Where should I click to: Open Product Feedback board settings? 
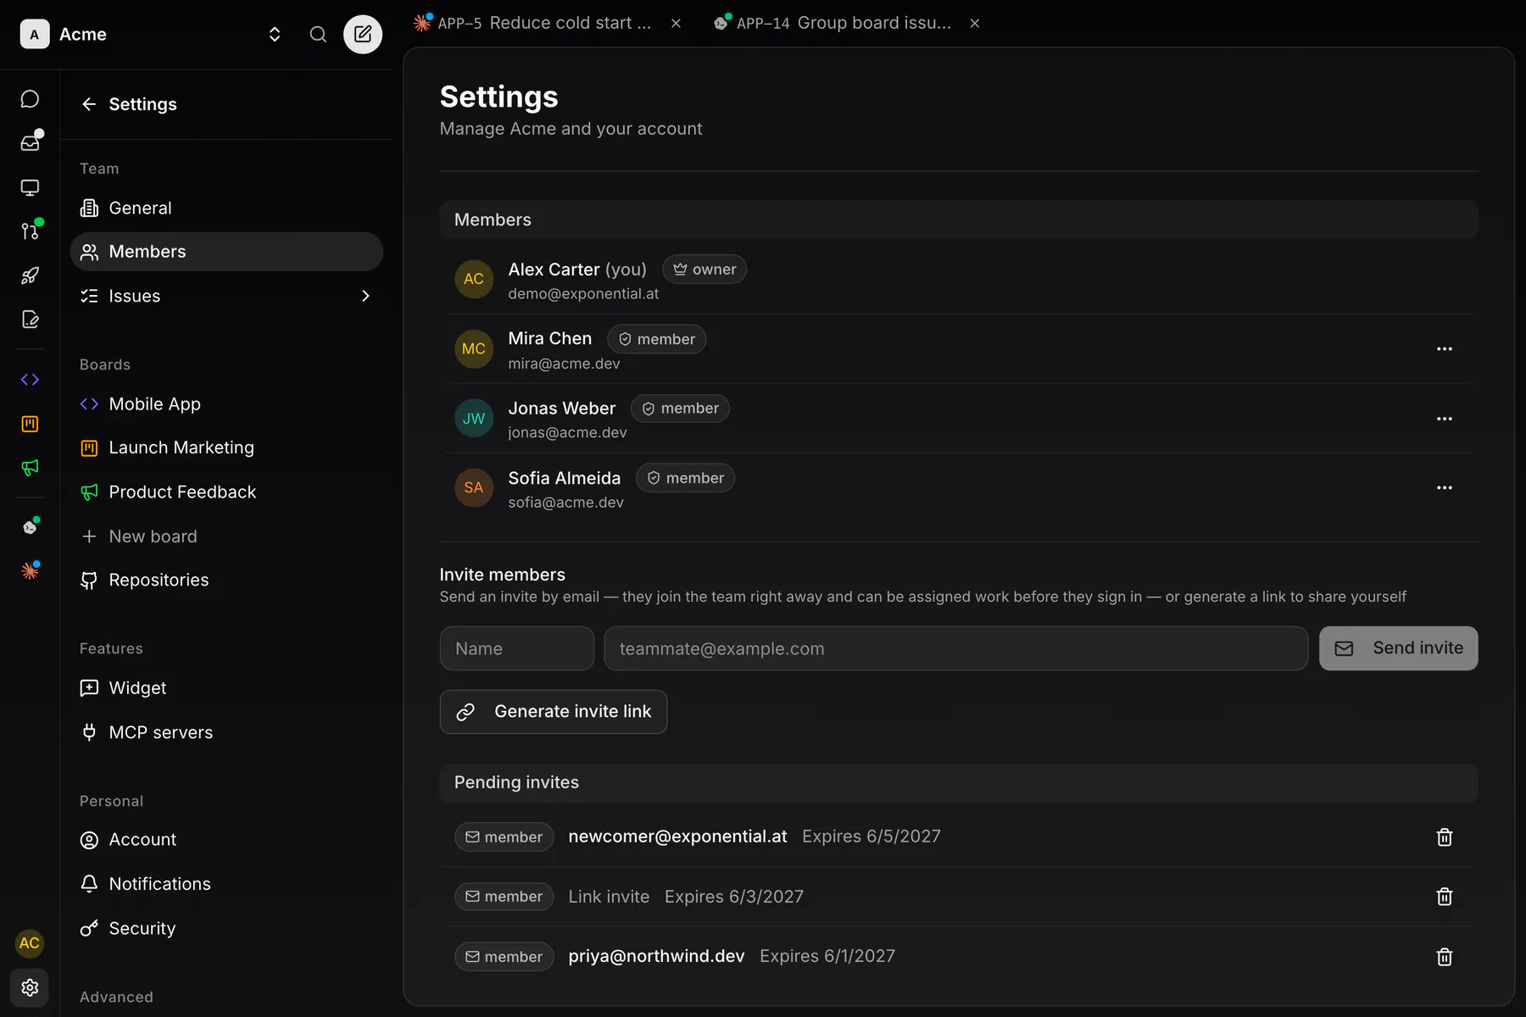click(x=226, y=492)
